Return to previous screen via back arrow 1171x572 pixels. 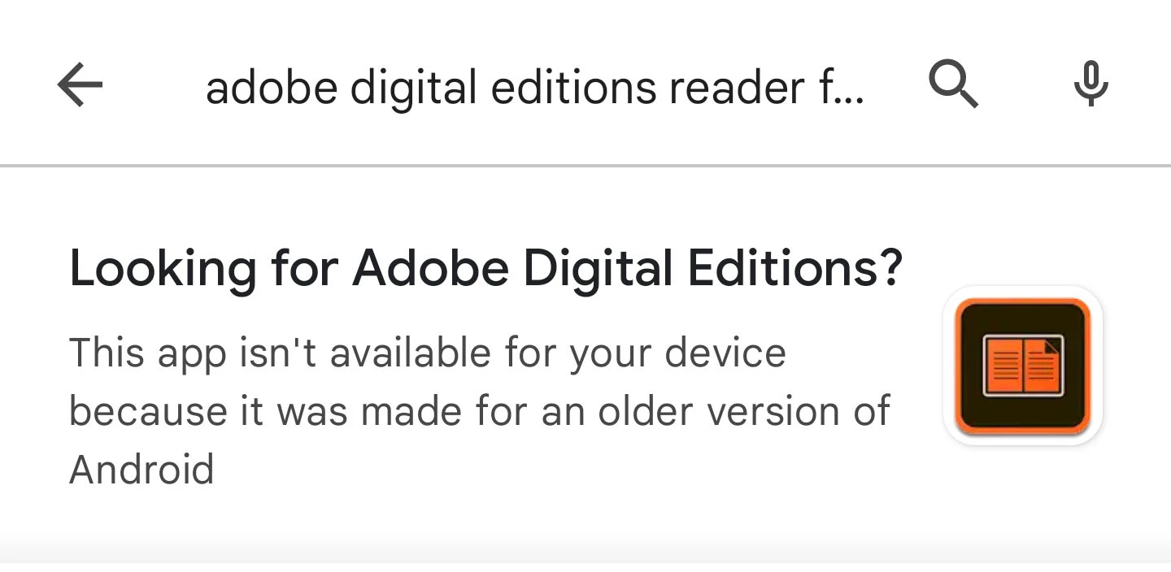tap(80, 84)
